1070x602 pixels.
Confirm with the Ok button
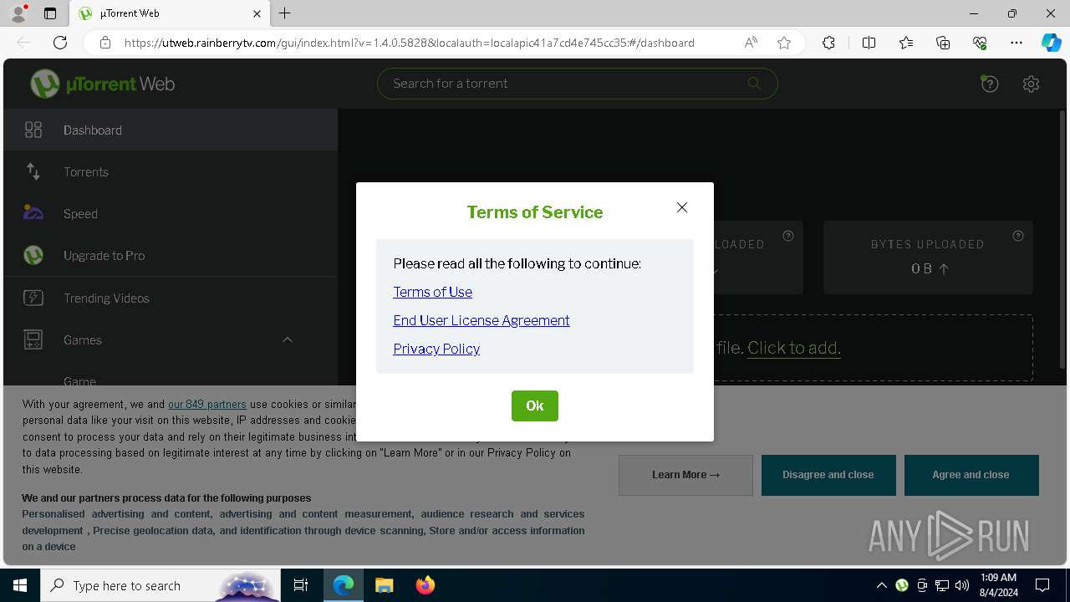click(x=535, y=406)
